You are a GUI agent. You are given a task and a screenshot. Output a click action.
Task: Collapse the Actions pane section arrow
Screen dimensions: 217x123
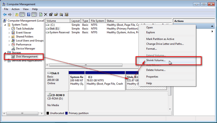point(212,26)
